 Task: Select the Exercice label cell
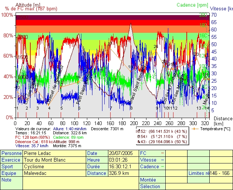click(x=11, y=160)
